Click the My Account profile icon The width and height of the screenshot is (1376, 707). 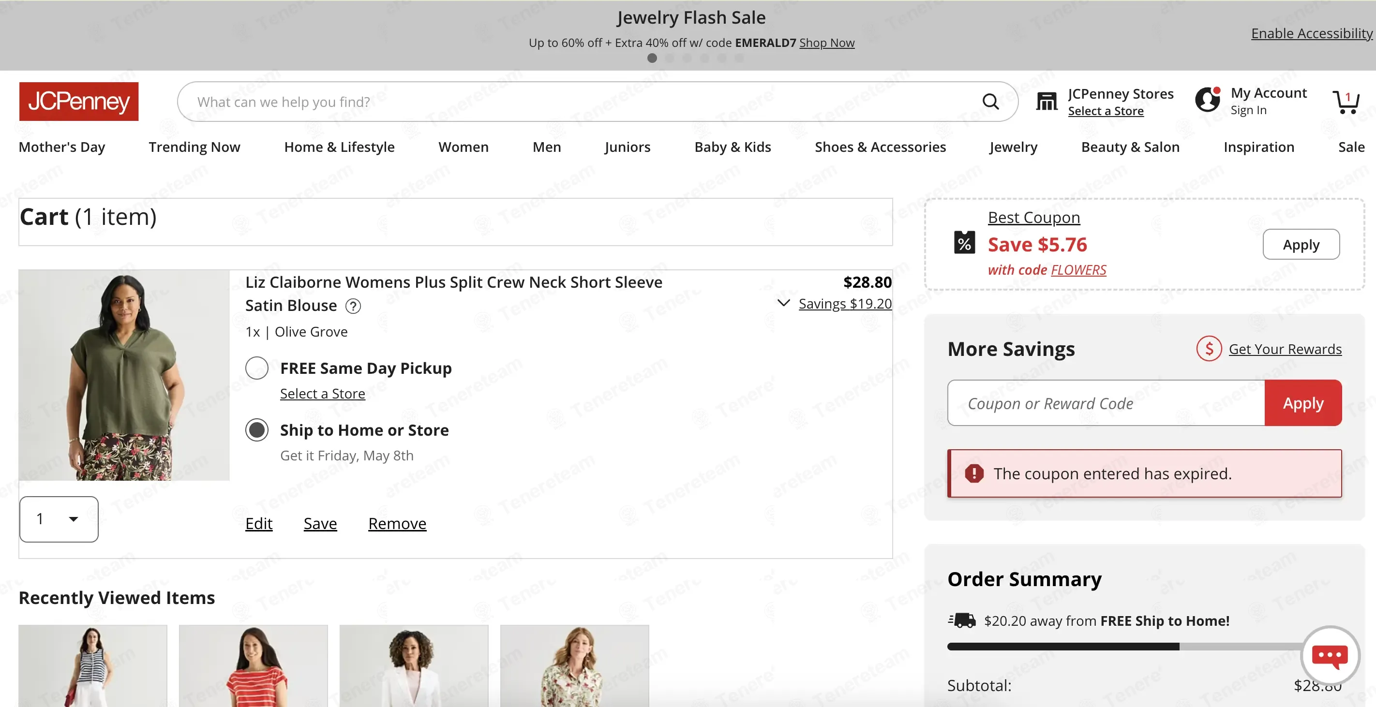point(1207,99)
